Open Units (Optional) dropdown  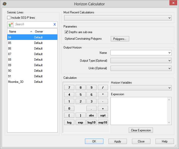(141, 68)
